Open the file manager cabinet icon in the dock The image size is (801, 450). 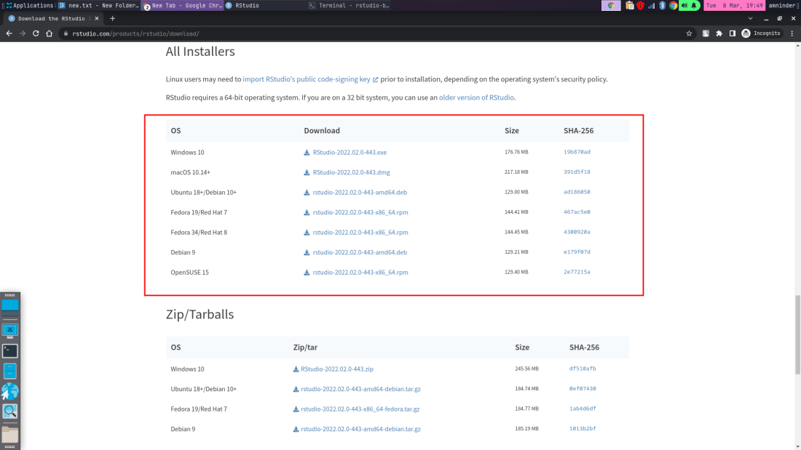click(x=9, y=371)
